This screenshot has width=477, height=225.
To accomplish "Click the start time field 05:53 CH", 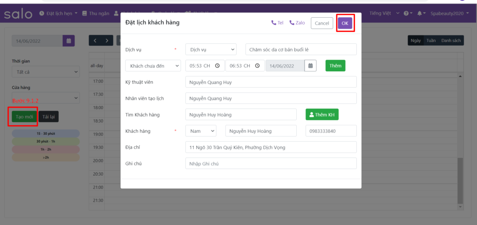I will click(205, 66).
